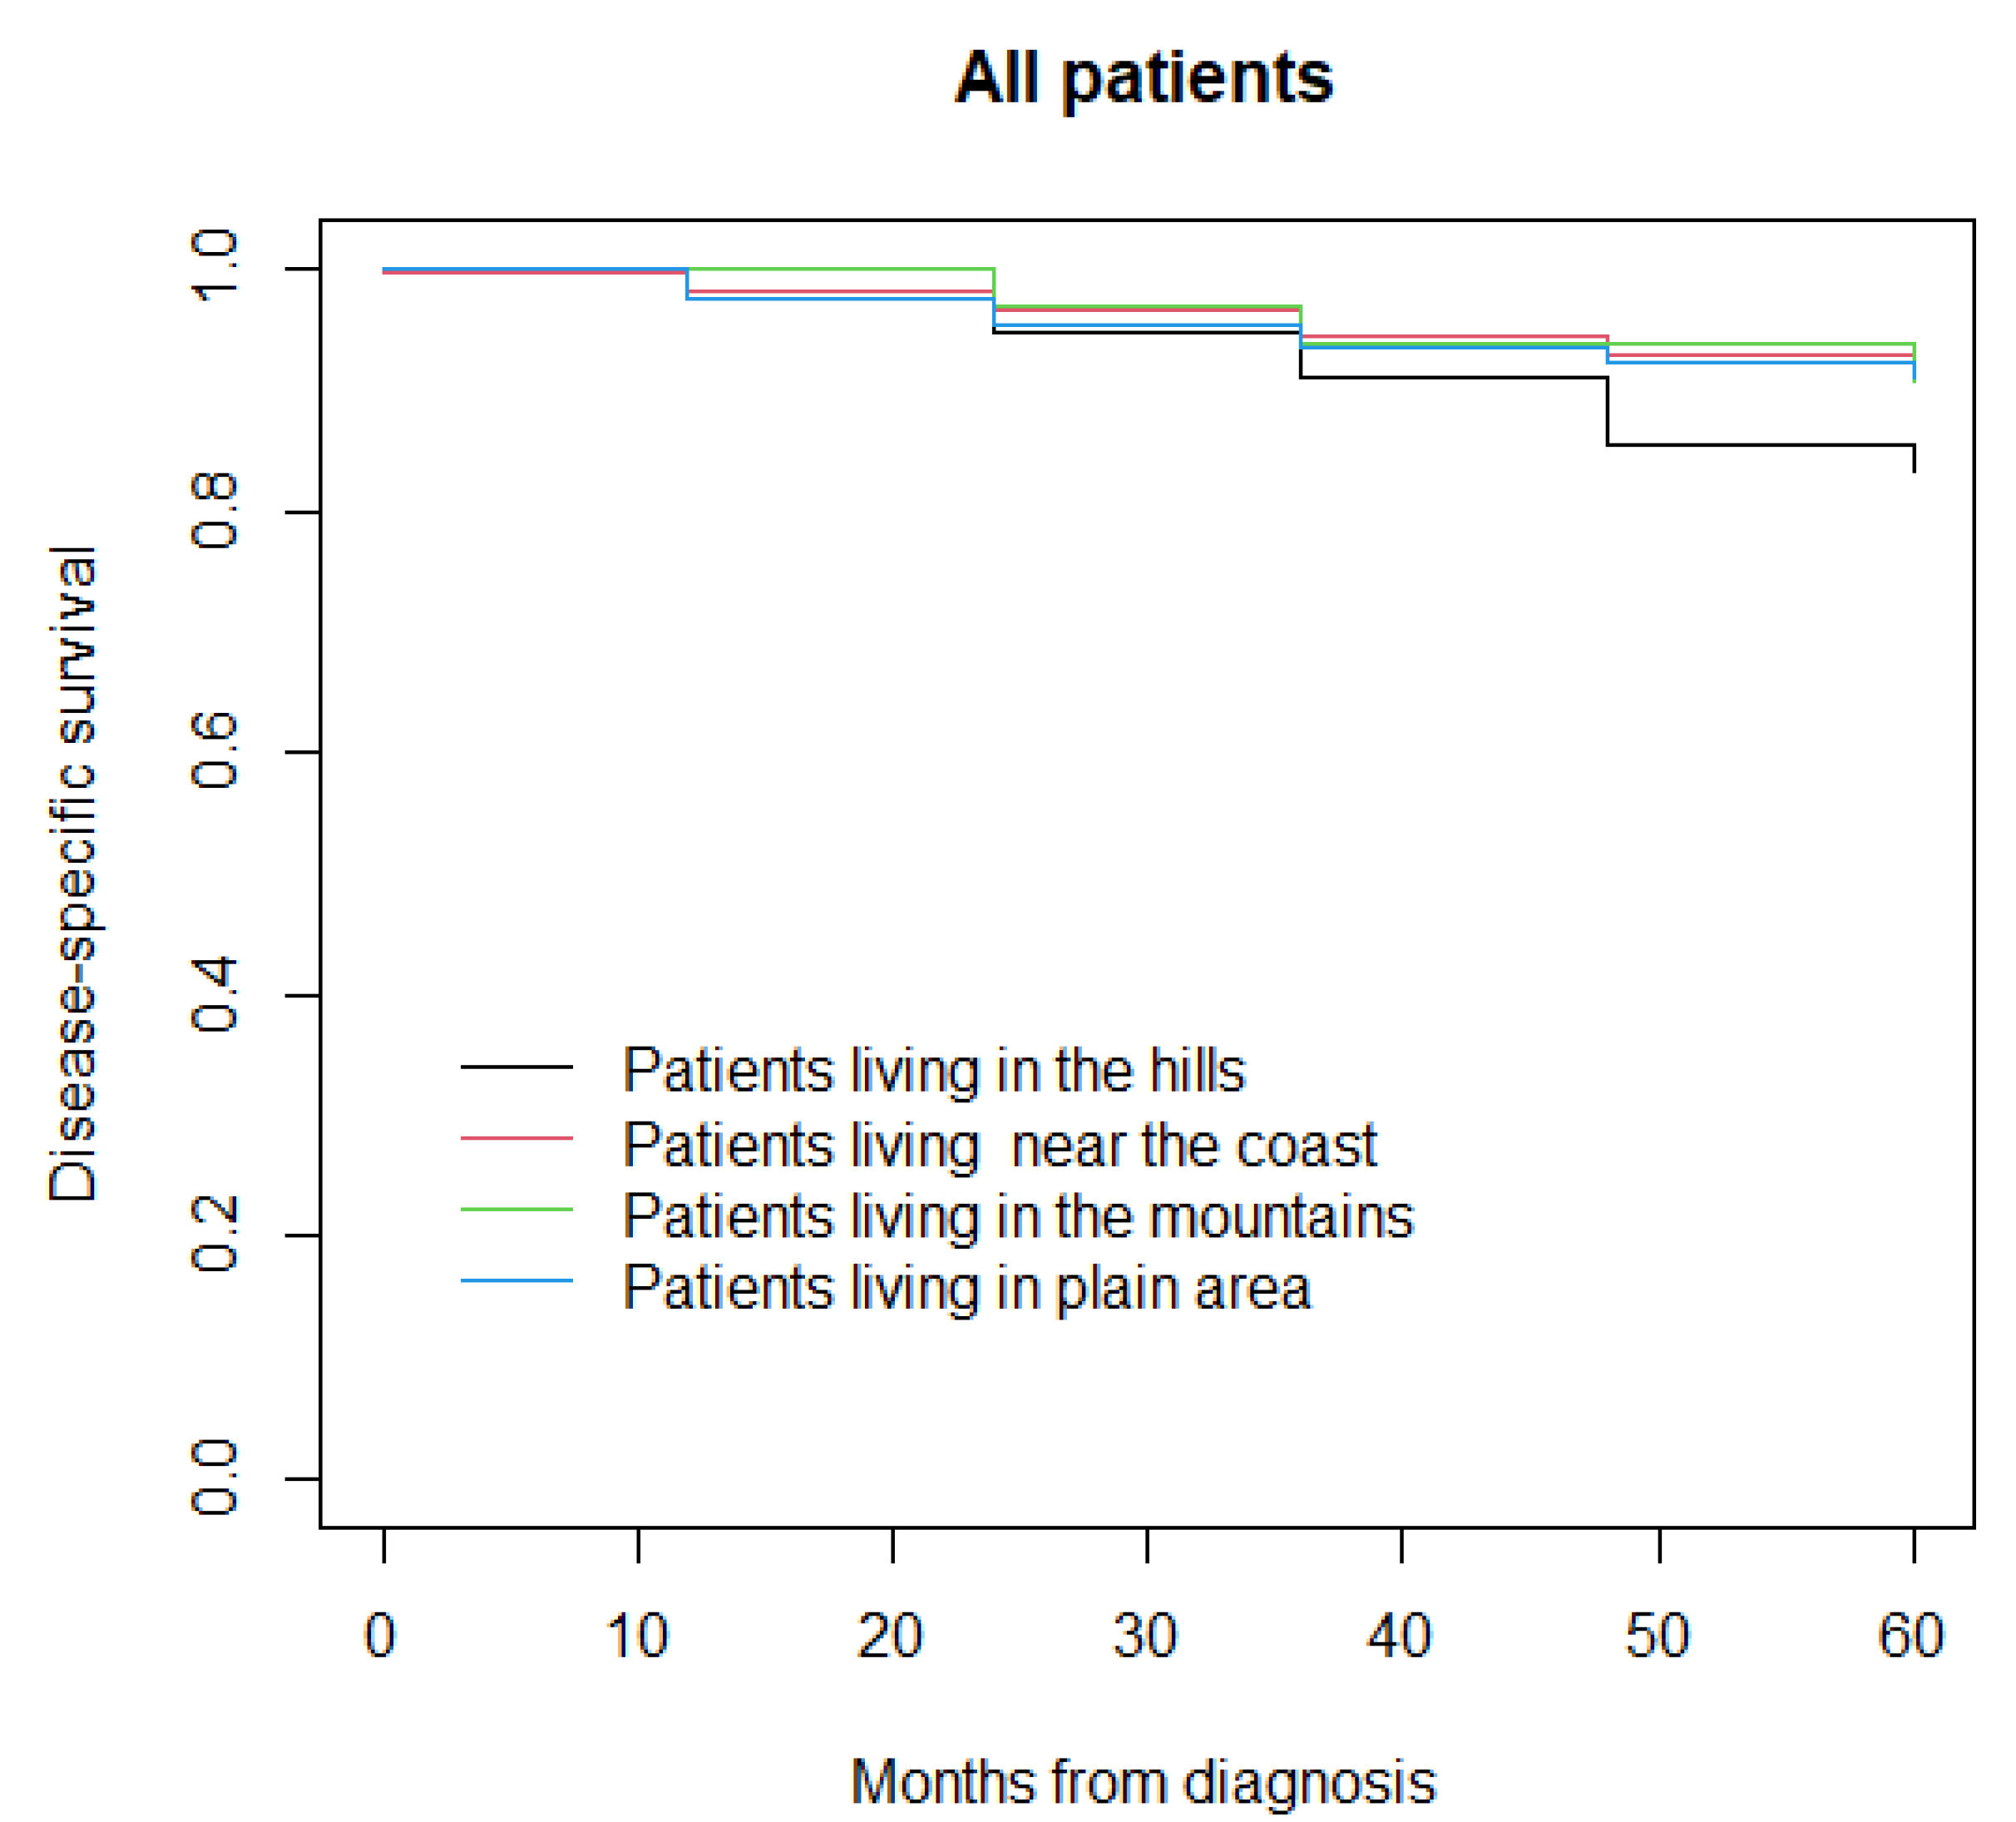Select 'Patients living in the hills' legend label
2016x1822 pixels.
coord(933,1070)
